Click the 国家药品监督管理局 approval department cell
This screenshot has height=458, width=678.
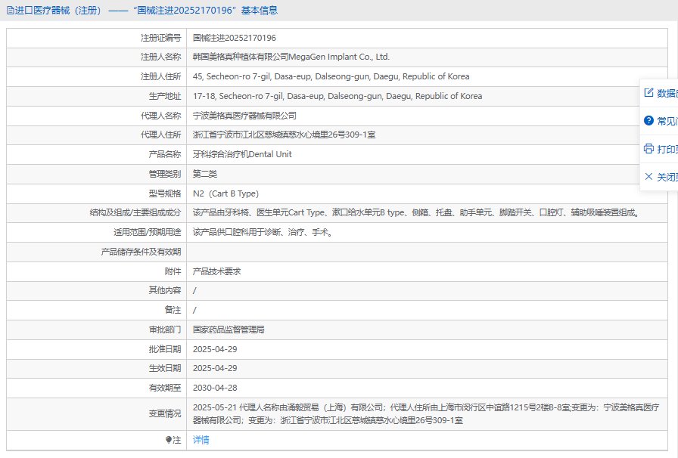point(229,330)
